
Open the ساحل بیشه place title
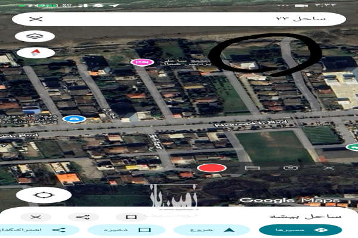coord(305,217)
